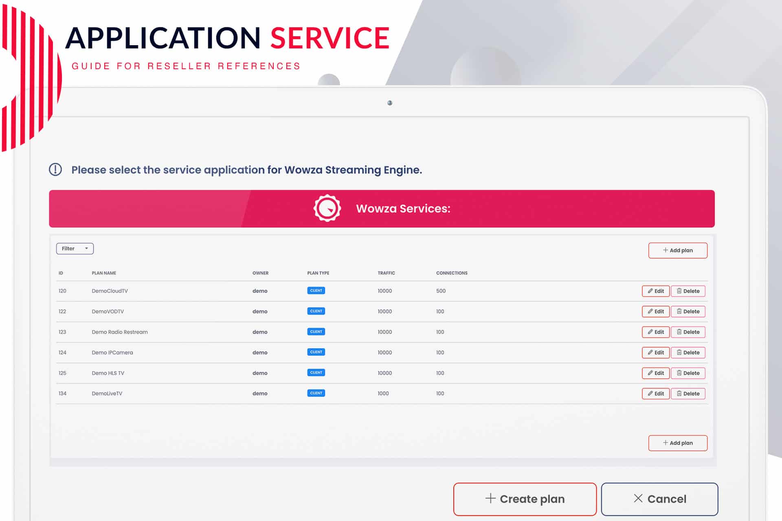
Task: Click the top Add plan button
Action: click(678, 250)
